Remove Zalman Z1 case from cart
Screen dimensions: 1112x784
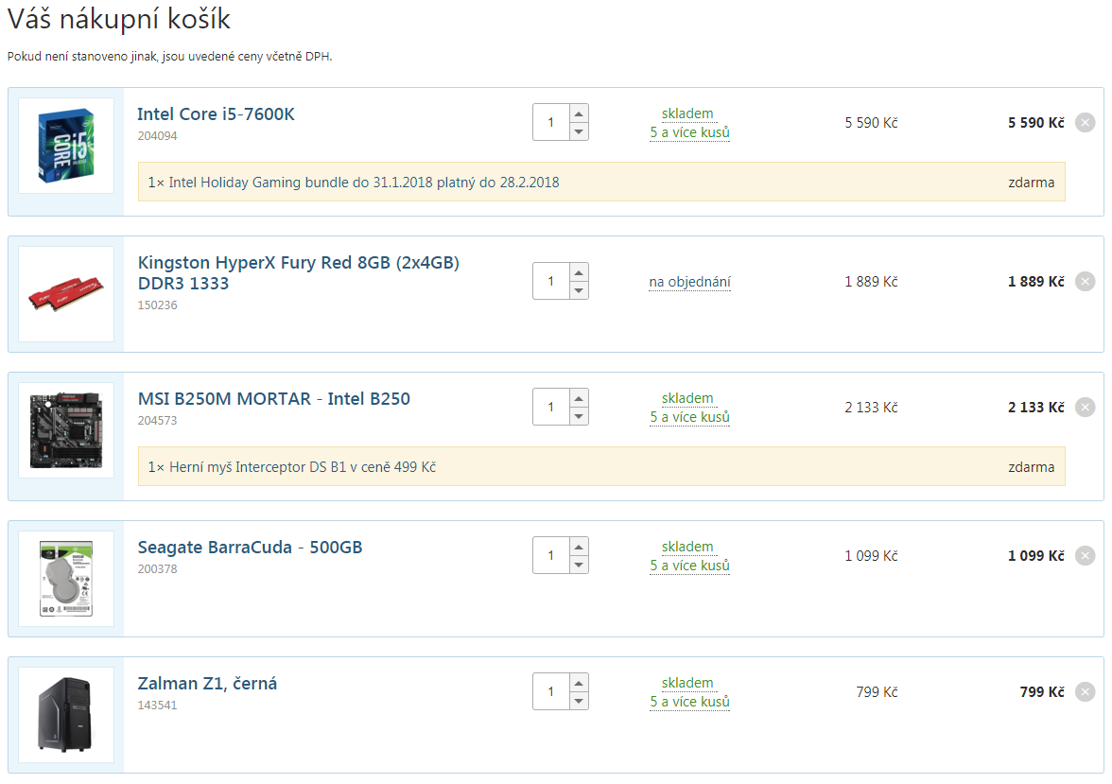[1085, 692]
